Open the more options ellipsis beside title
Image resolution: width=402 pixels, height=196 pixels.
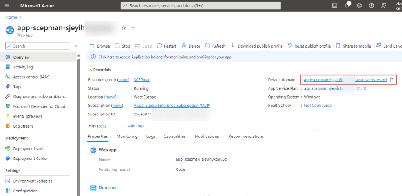point(133,28)
